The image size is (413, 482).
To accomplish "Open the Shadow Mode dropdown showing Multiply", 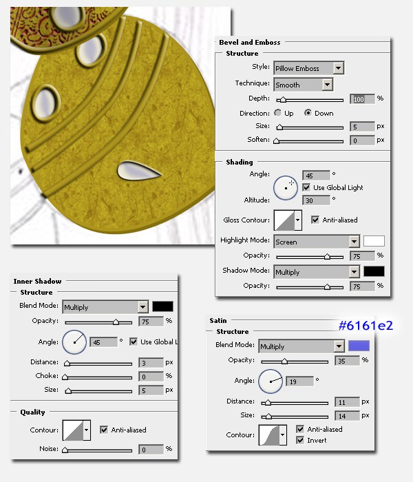I will click(317, 272).
